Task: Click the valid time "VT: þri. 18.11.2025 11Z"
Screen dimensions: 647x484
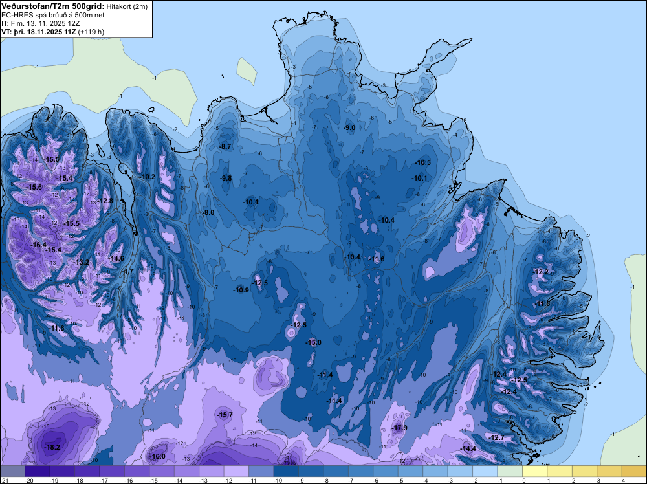Action: [x=38, y=31]
